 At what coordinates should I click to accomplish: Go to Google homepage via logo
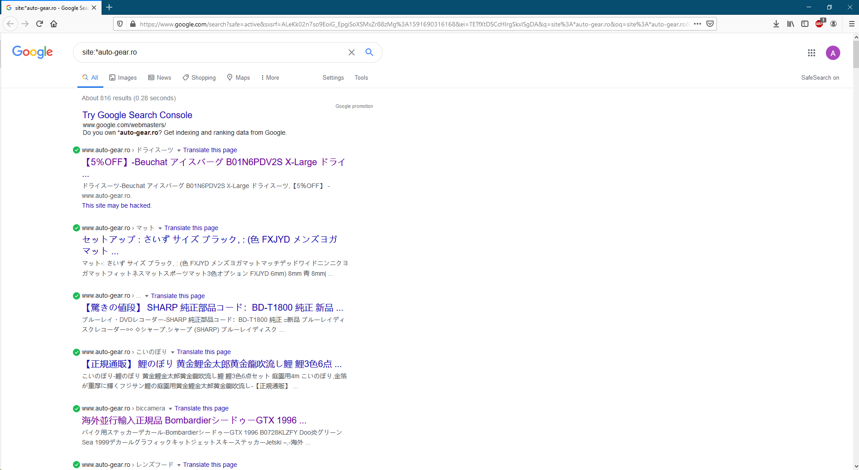click(32, 52)
